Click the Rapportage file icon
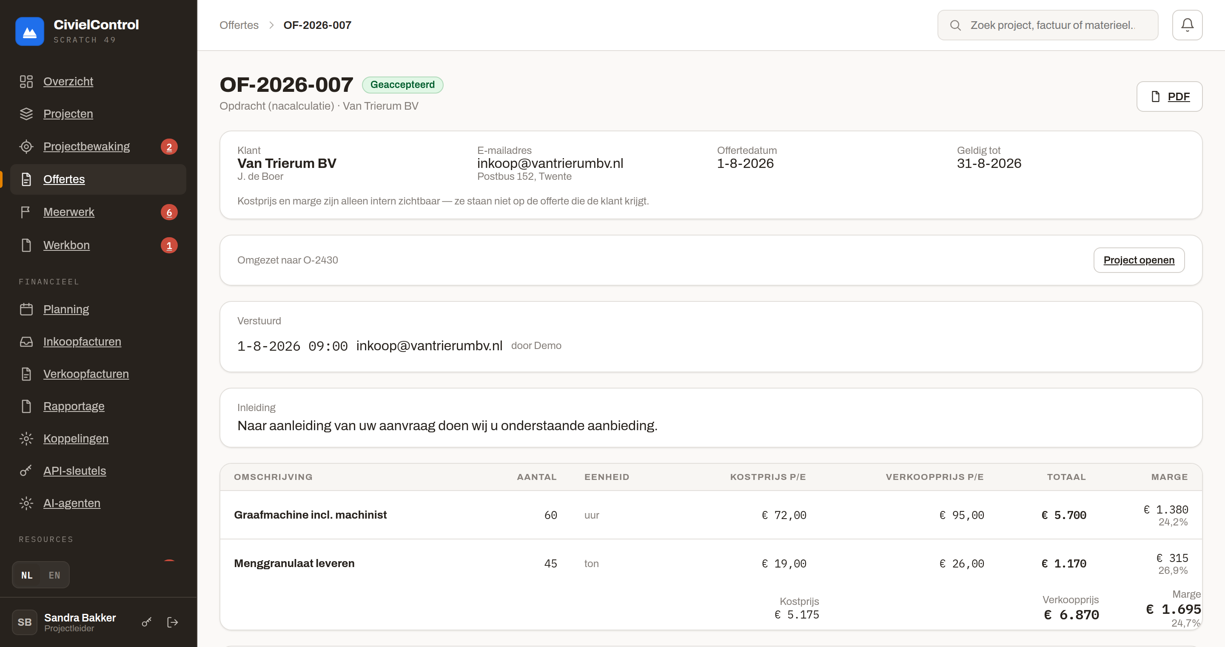1225x647 pixels. pos(26,406)
